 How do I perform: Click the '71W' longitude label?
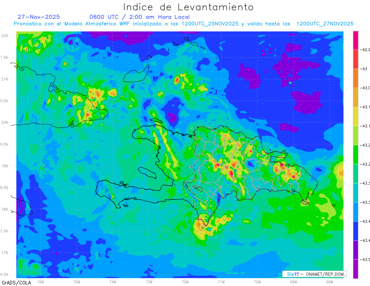point(221,282)
